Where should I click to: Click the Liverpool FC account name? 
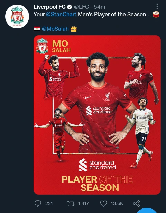49,7
